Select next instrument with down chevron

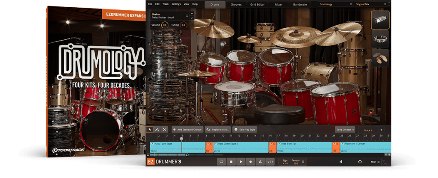click(192, 18)
